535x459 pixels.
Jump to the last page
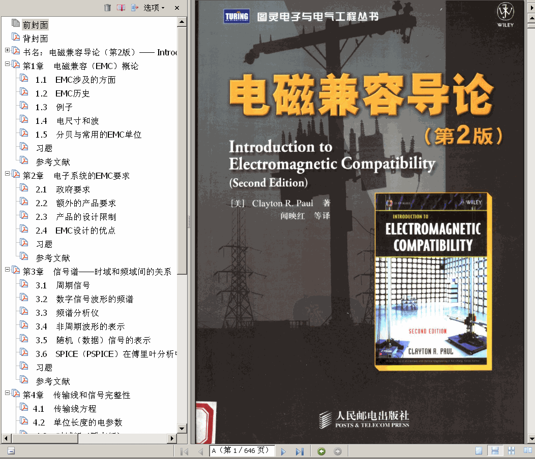299,451
